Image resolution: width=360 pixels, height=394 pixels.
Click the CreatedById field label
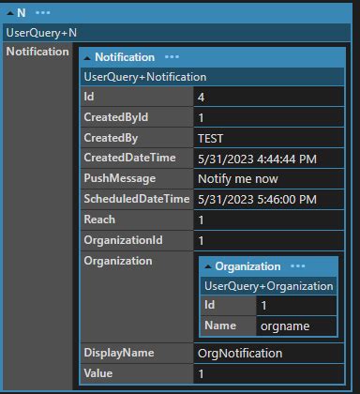pos(116,117)
